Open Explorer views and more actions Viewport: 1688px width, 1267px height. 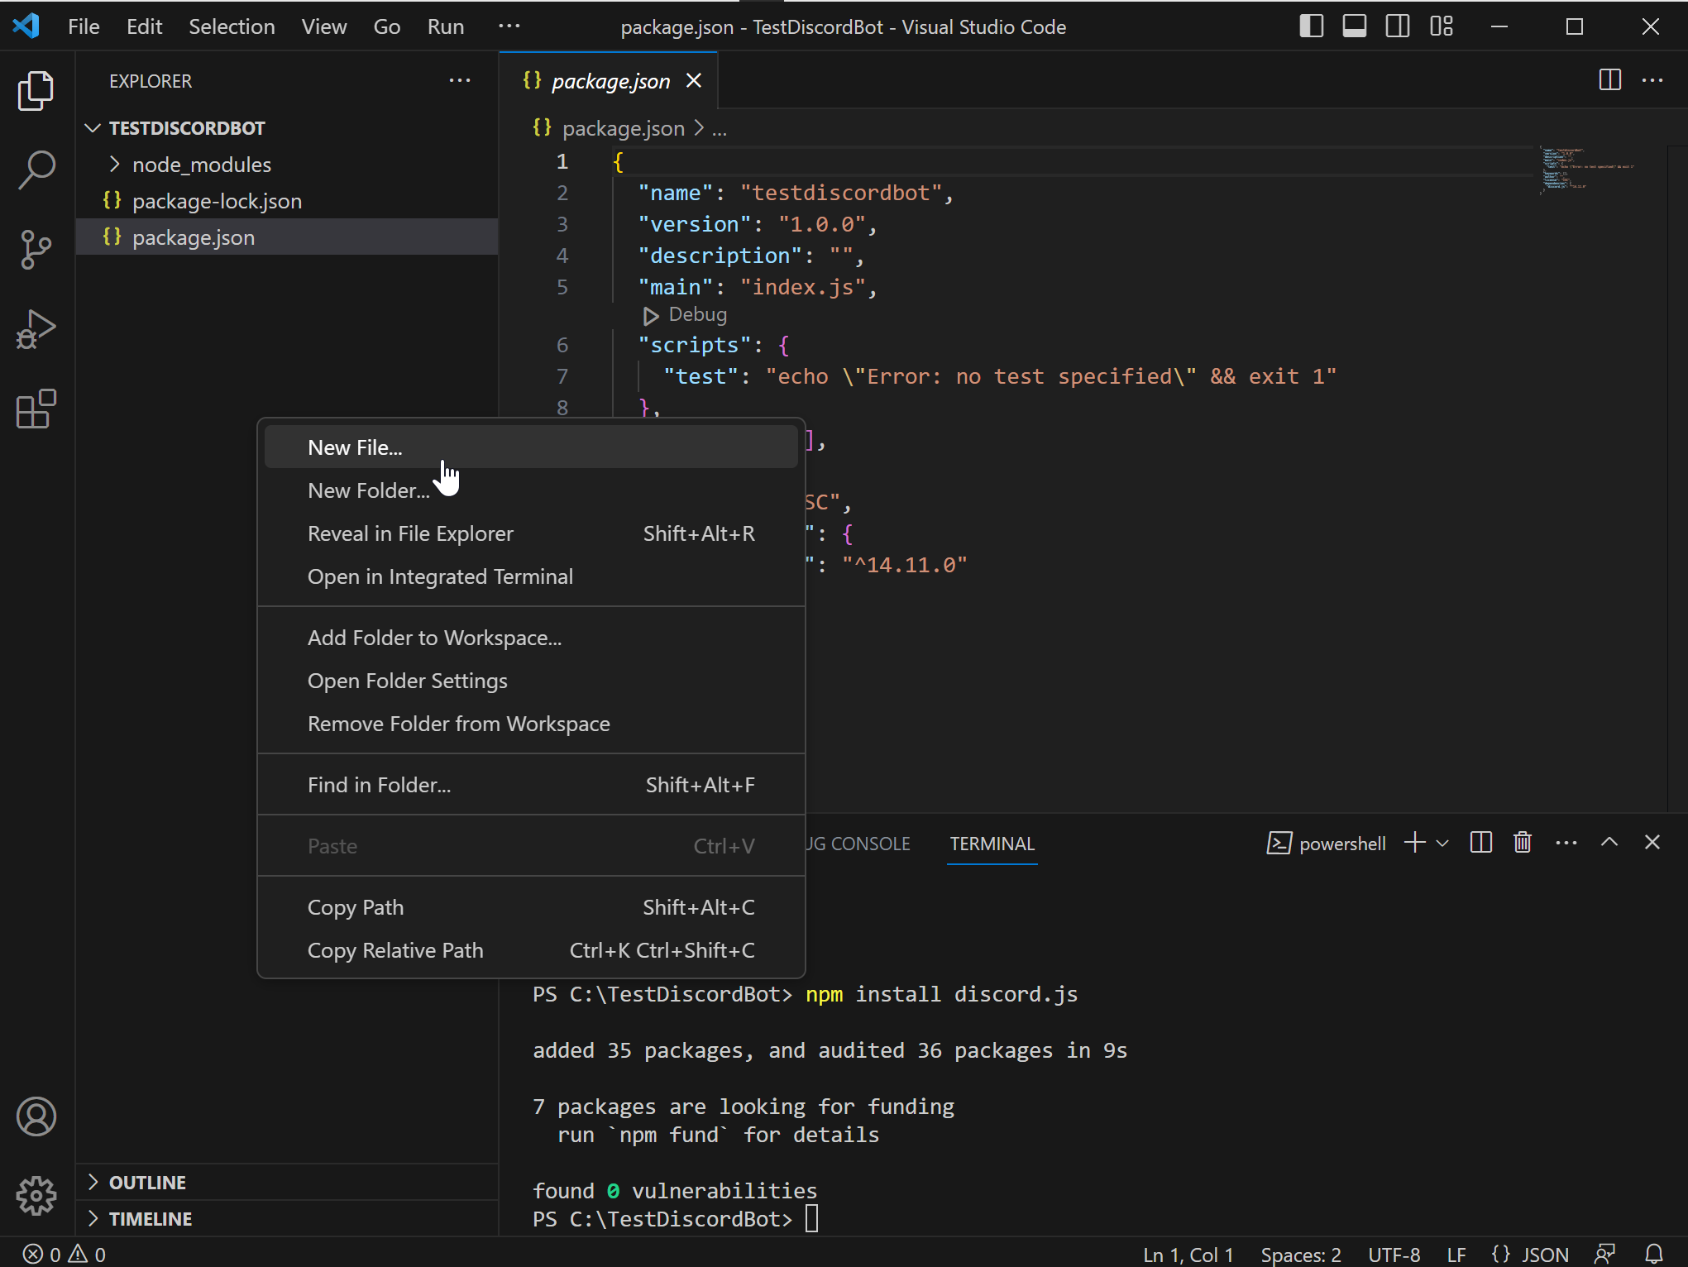point(460,81)
